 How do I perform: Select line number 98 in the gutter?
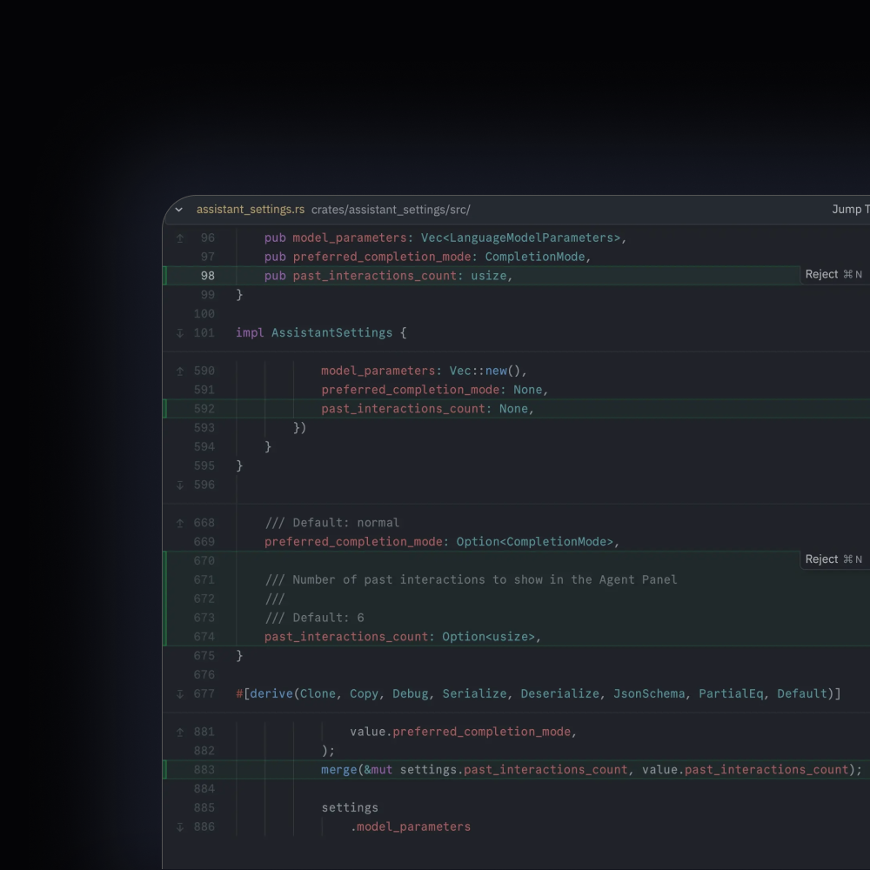coord(207,276)
